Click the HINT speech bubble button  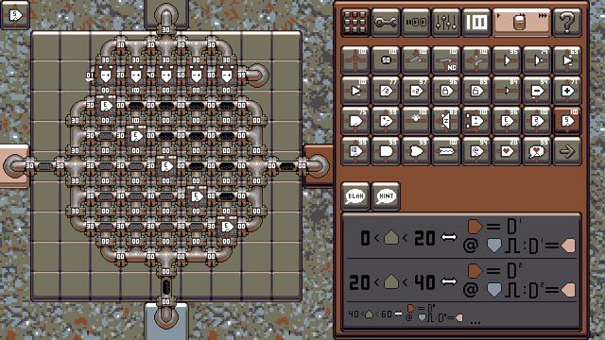(x=386, y=196)
